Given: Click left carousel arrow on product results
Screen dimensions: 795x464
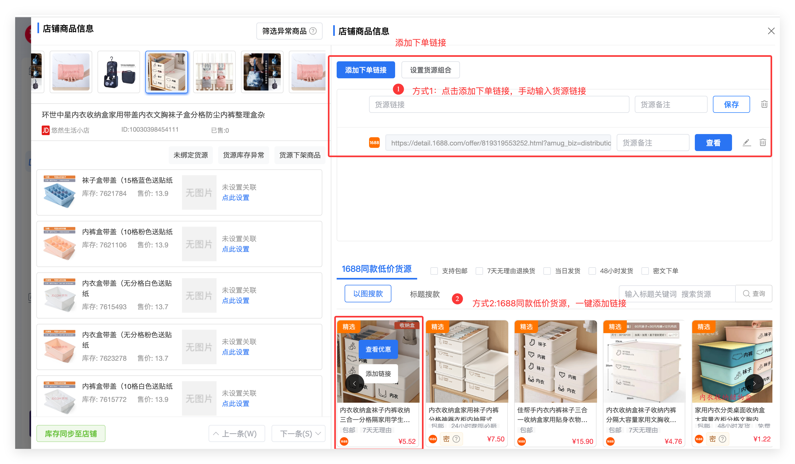Looking at the screenshot, I should click(x=354, y=383).
